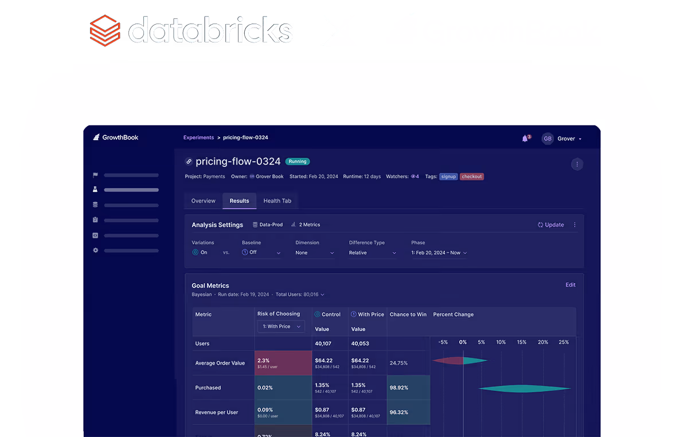Open the Analysis Settings three-dot menu

click(x=574, y=225)
